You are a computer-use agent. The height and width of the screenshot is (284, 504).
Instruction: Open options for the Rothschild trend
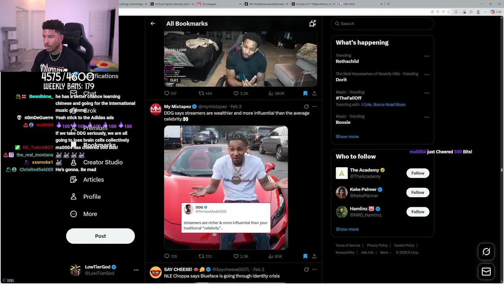pos(426,56)
